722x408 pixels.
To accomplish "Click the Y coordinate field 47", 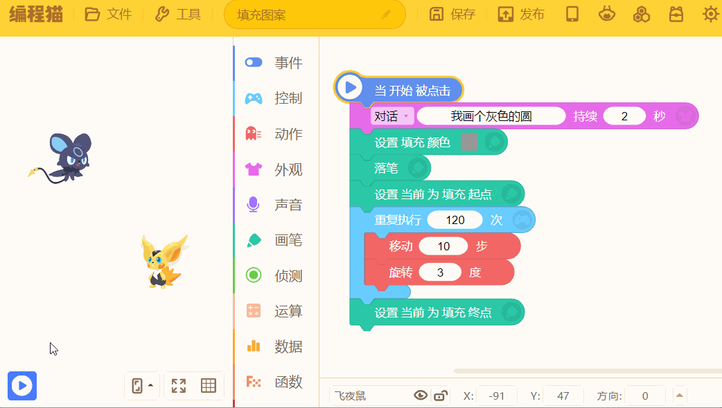I will (x=563, y=396).
